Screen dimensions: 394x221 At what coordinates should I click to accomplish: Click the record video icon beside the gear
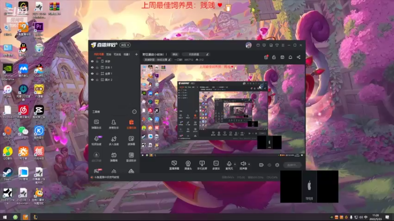[x=262, y=165]
